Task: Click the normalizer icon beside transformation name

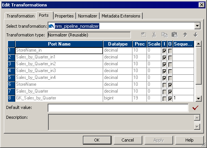Action: tap(51, 26)
